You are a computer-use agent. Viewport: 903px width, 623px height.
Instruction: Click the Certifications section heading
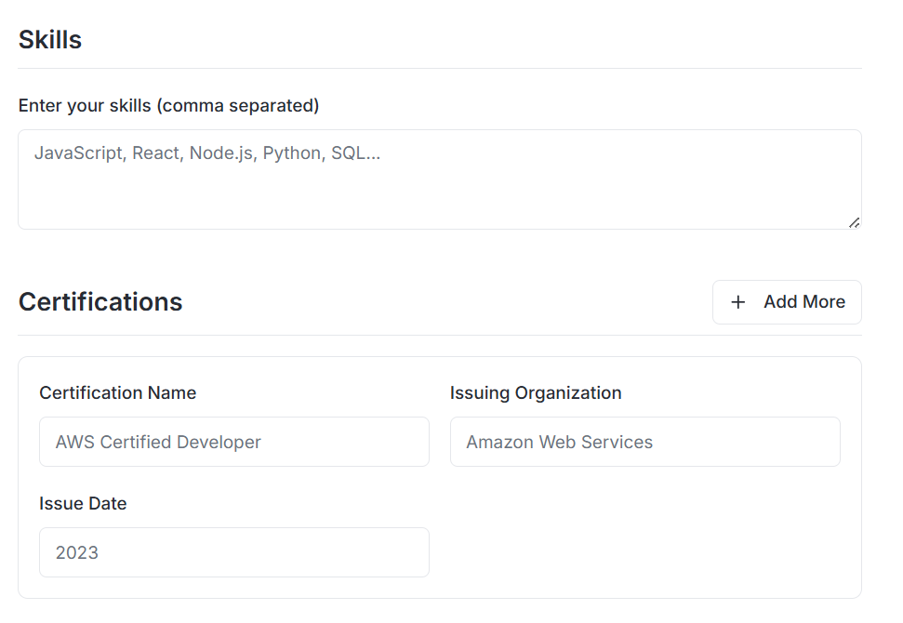click(100, 302)
